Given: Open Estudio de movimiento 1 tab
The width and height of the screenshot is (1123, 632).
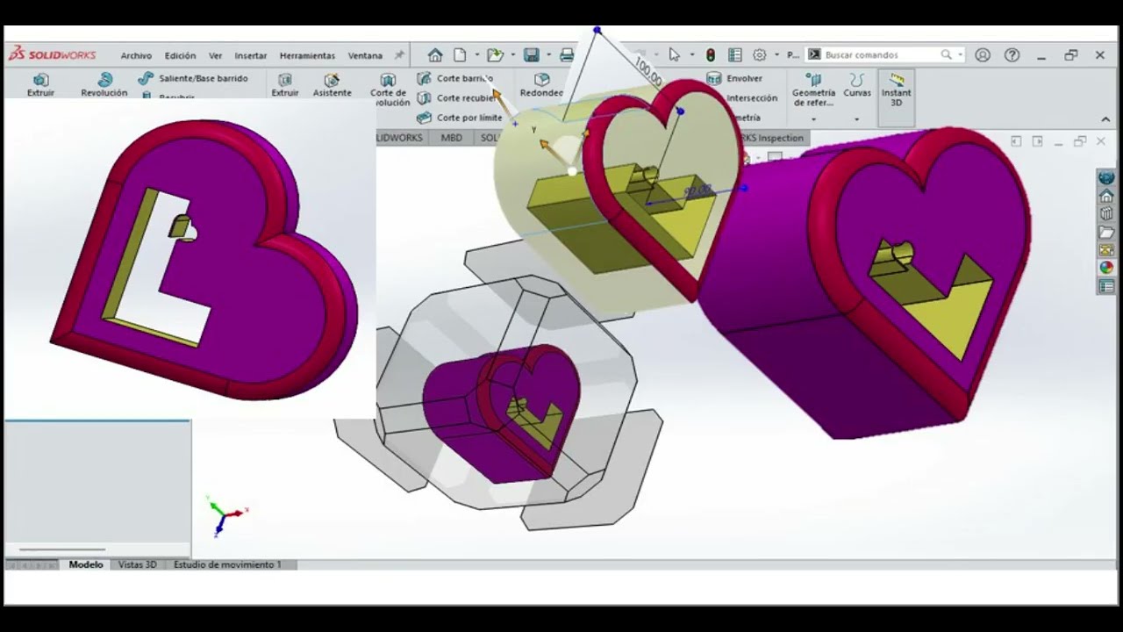Looking at the screenshot, I should coord(227,564).
